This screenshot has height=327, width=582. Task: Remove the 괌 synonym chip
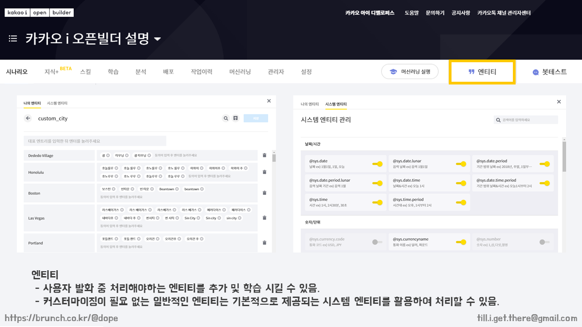tap(108, 155)
